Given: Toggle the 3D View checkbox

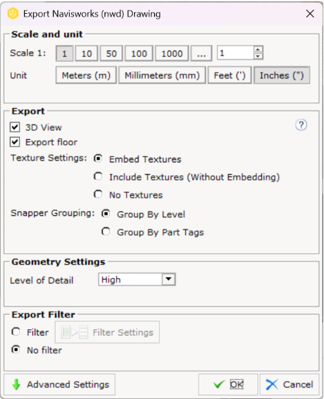Looking at the screenshot, I should pyautogui.click(x=15, y=127).
